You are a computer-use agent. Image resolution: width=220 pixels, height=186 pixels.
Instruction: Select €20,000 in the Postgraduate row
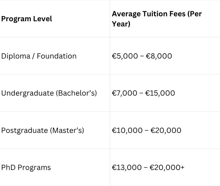(x=166, y=130)
